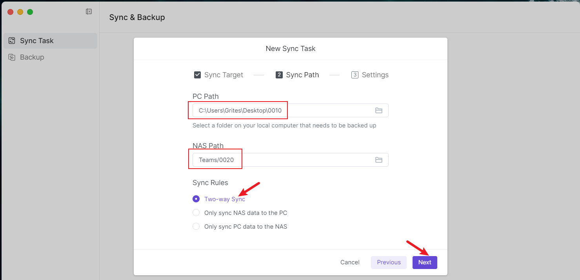Switch to Backup in the sidebar
Viewport: 580px width, 280px height.
click(32, 57)
